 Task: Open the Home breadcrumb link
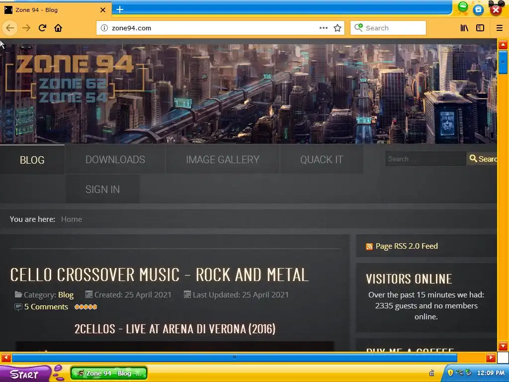72,219
